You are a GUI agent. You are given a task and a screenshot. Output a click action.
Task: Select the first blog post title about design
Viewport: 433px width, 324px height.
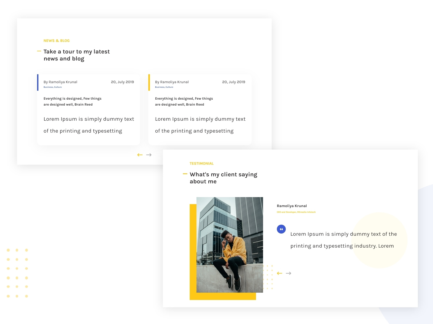click(x=73, y=101)
